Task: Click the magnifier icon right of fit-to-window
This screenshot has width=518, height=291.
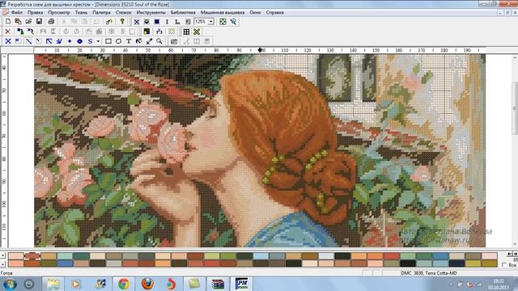Action: click(x=233, y=22)
